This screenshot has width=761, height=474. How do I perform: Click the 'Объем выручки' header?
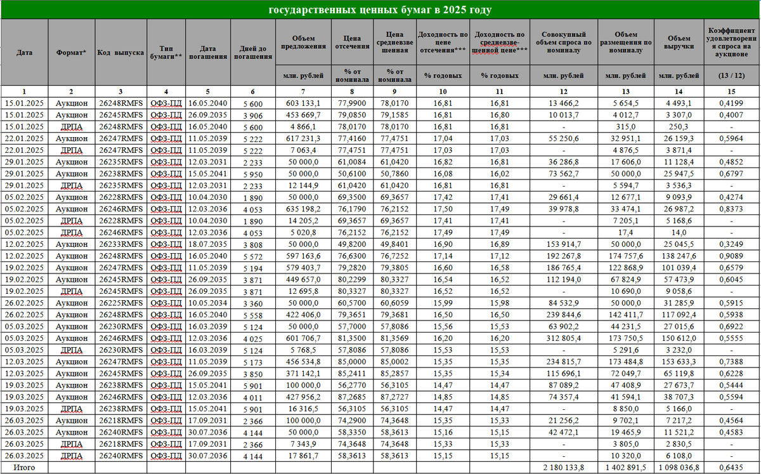tap(679, 43)
